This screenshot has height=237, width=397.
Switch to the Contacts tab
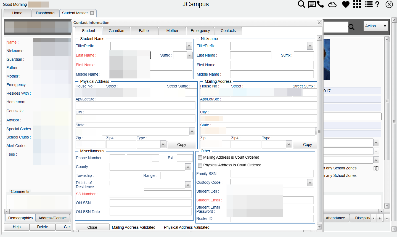point(228,31)
